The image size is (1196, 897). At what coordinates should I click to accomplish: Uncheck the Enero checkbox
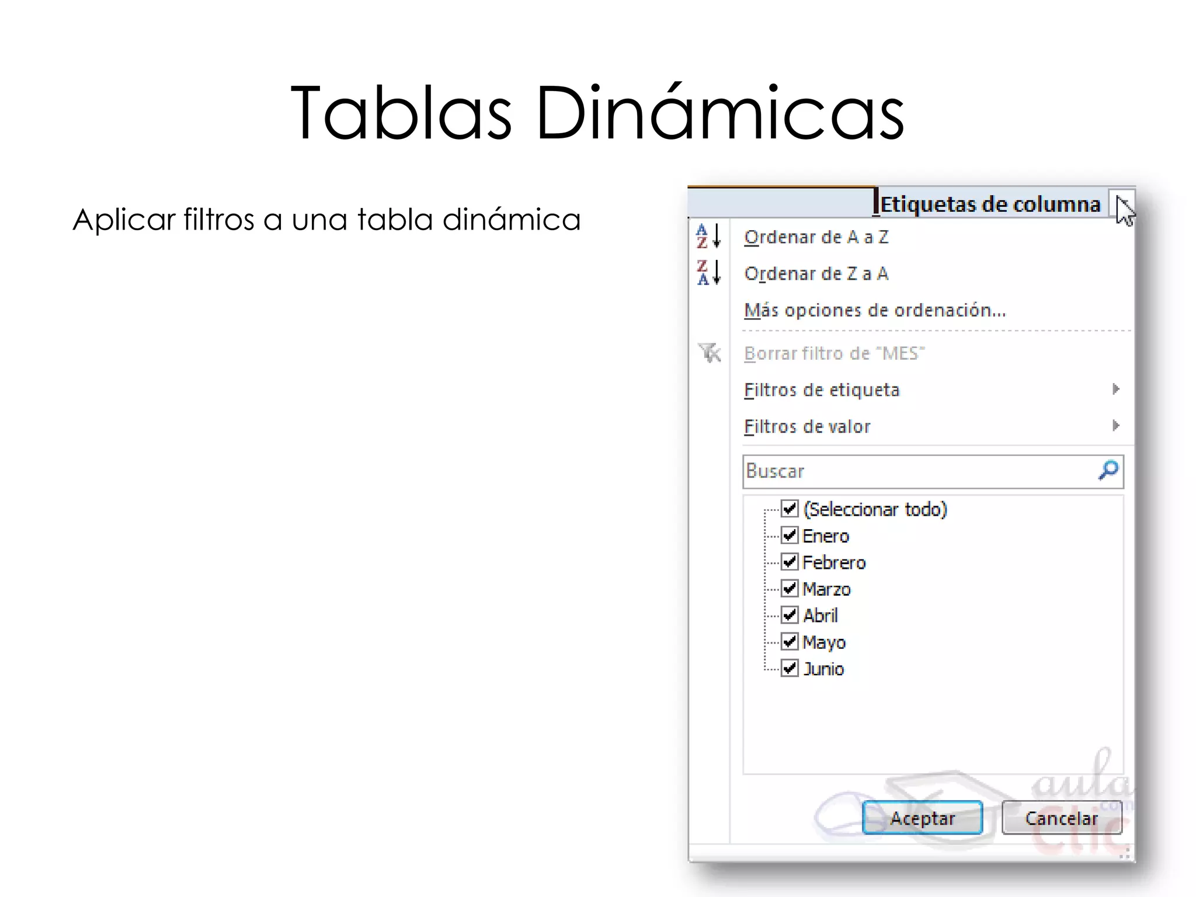(x=790, y=535)
